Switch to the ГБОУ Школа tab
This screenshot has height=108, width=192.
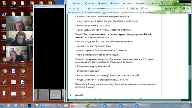click(x=153, y=4)
